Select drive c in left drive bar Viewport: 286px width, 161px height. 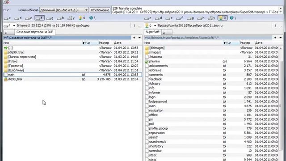click(8, 18)
